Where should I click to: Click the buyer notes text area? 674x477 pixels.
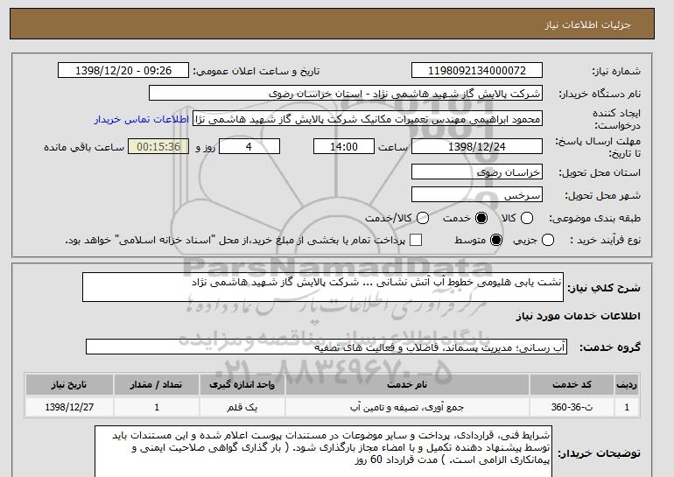click(323, 452)
